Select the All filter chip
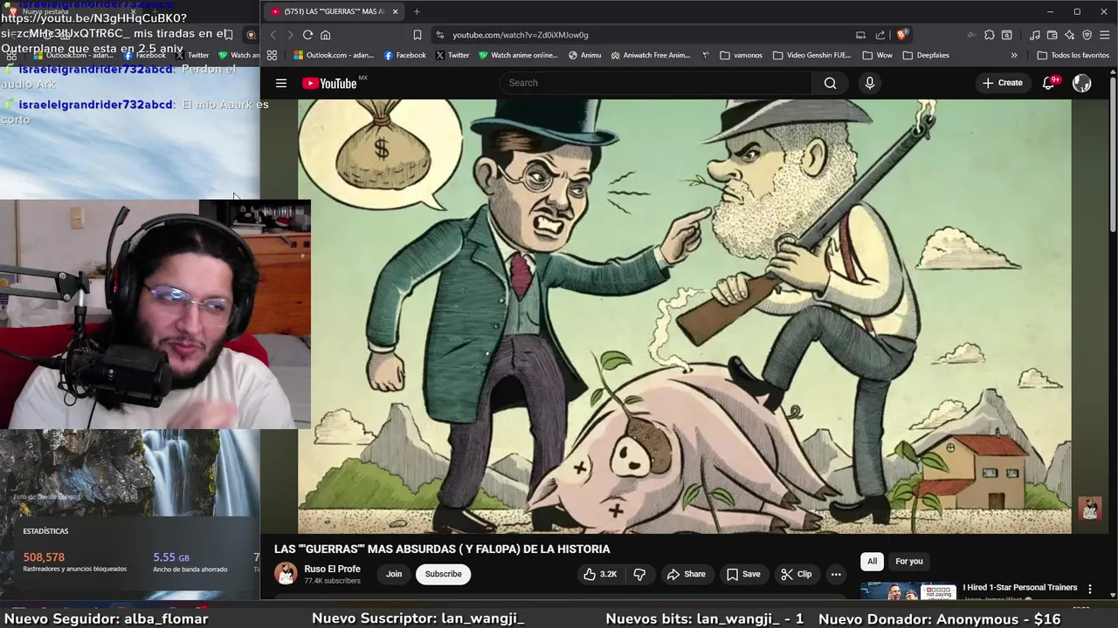The height and width of the screenshot is (628, 1118). [872, 561]
